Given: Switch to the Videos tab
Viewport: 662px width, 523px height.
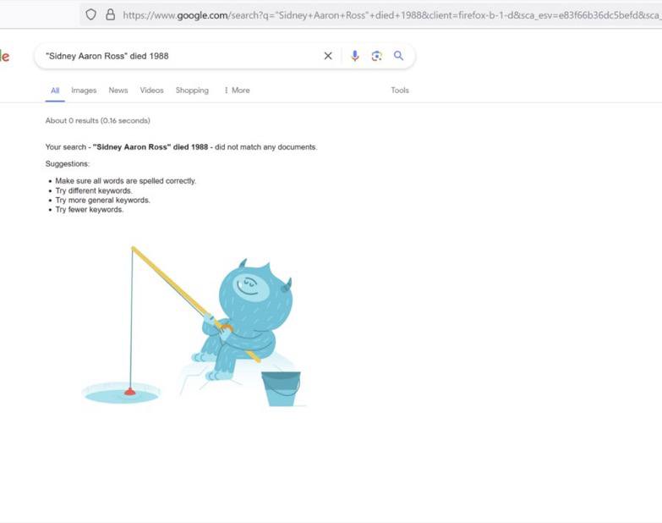Looking at the screenshot, I should coord(151,91).
